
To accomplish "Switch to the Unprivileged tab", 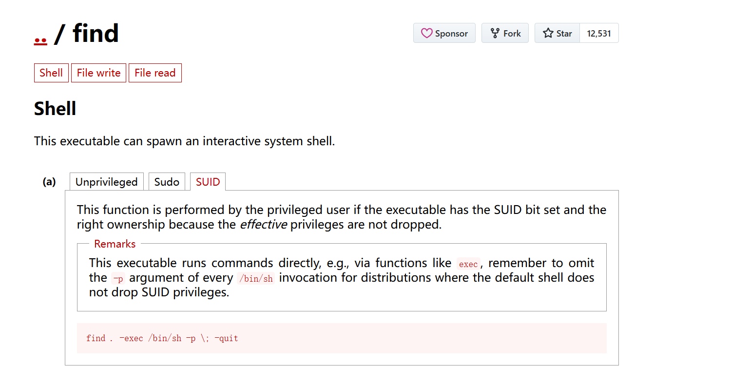I will [x=106, y=182].
